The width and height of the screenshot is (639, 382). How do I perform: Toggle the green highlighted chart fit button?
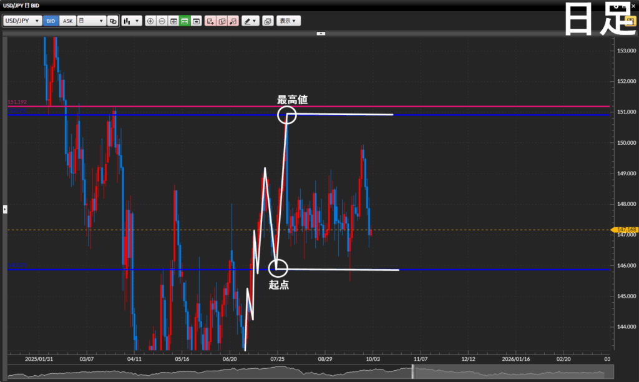[x=185, y=21]
